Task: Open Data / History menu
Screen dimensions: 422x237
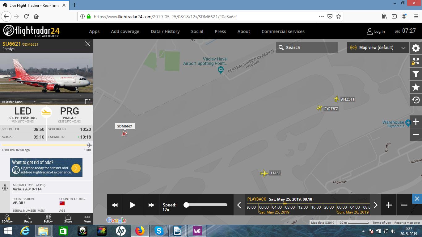Action: [165, 31]
